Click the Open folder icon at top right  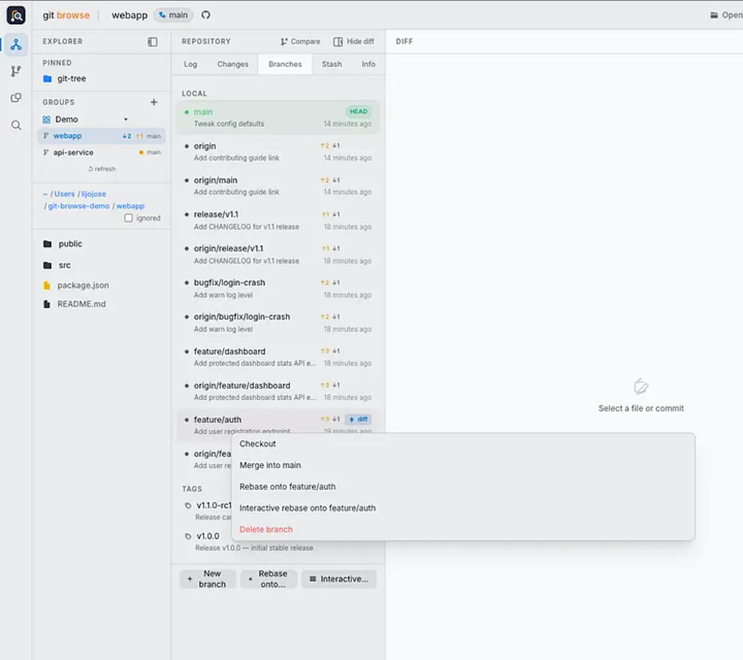(714, 15)
